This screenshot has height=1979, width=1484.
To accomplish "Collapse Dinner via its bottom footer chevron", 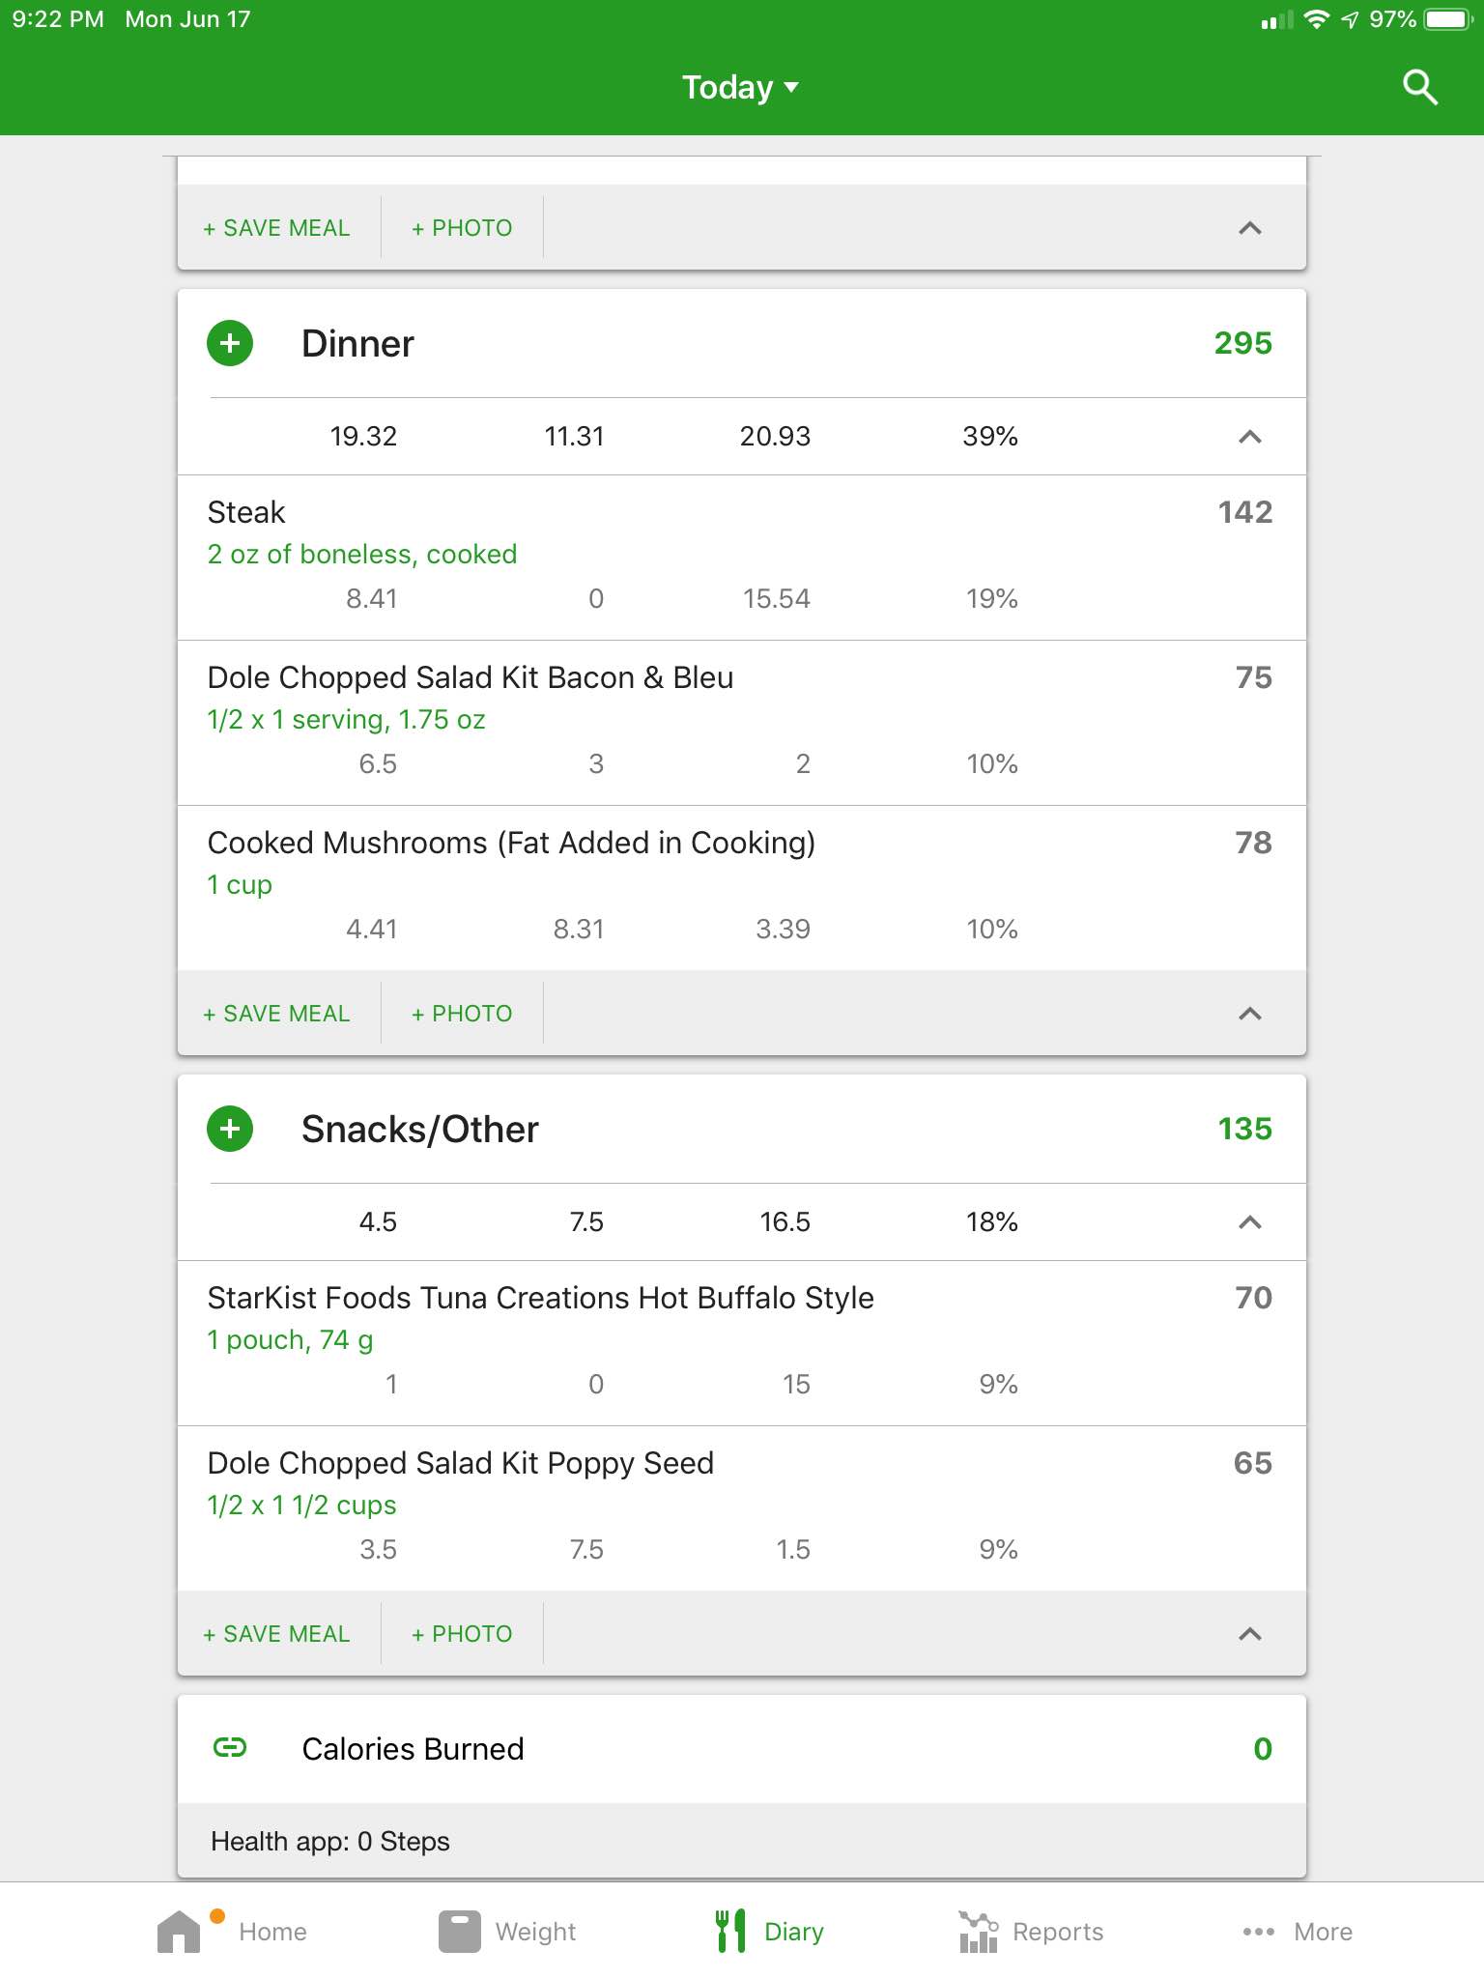I will (1249, 1014).
